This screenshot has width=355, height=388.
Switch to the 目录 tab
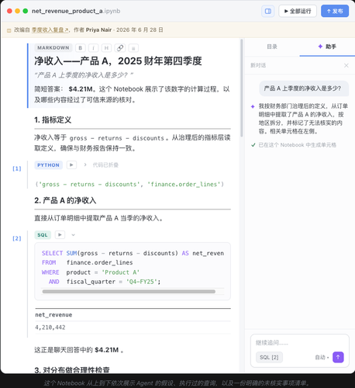pyautogui.click(x=272, y=47)
